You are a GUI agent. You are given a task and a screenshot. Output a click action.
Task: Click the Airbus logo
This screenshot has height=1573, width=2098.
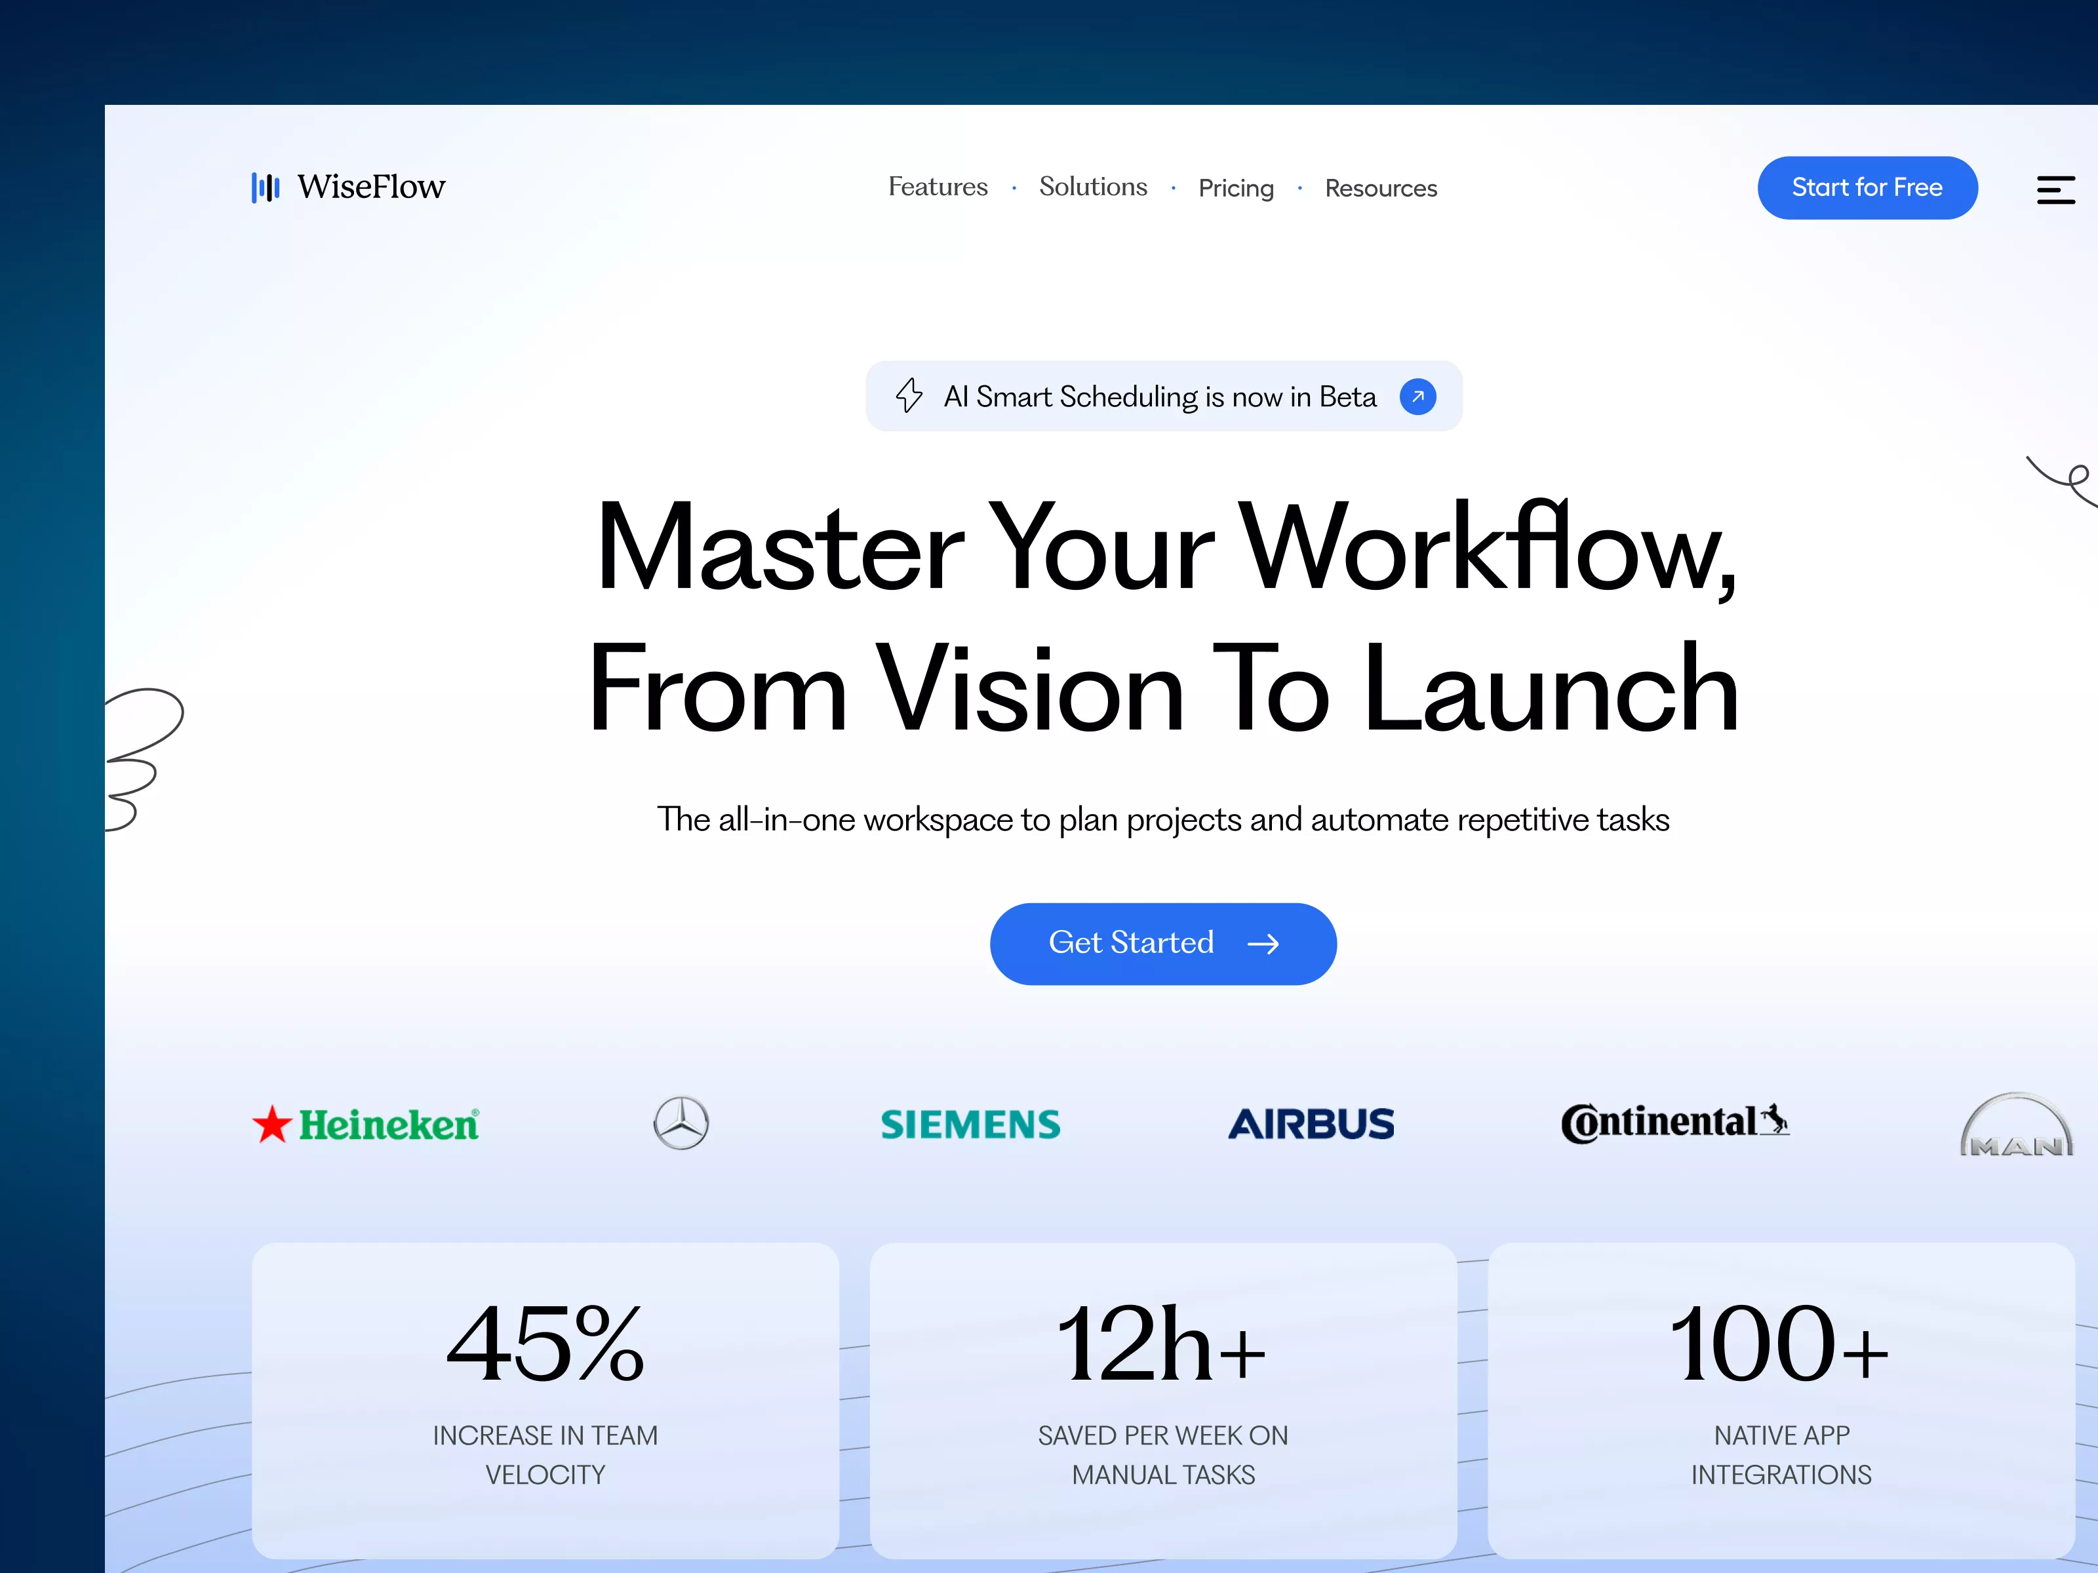pos(1311,1125)
